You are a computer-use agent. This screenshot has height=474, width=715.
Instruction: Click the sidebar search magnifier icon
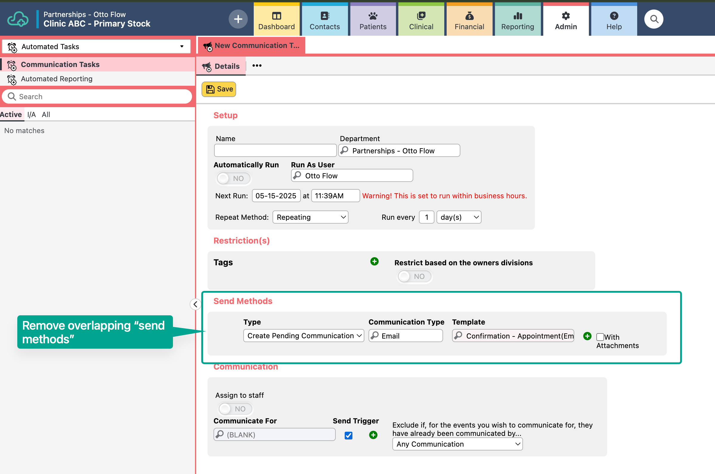[12, 96]
